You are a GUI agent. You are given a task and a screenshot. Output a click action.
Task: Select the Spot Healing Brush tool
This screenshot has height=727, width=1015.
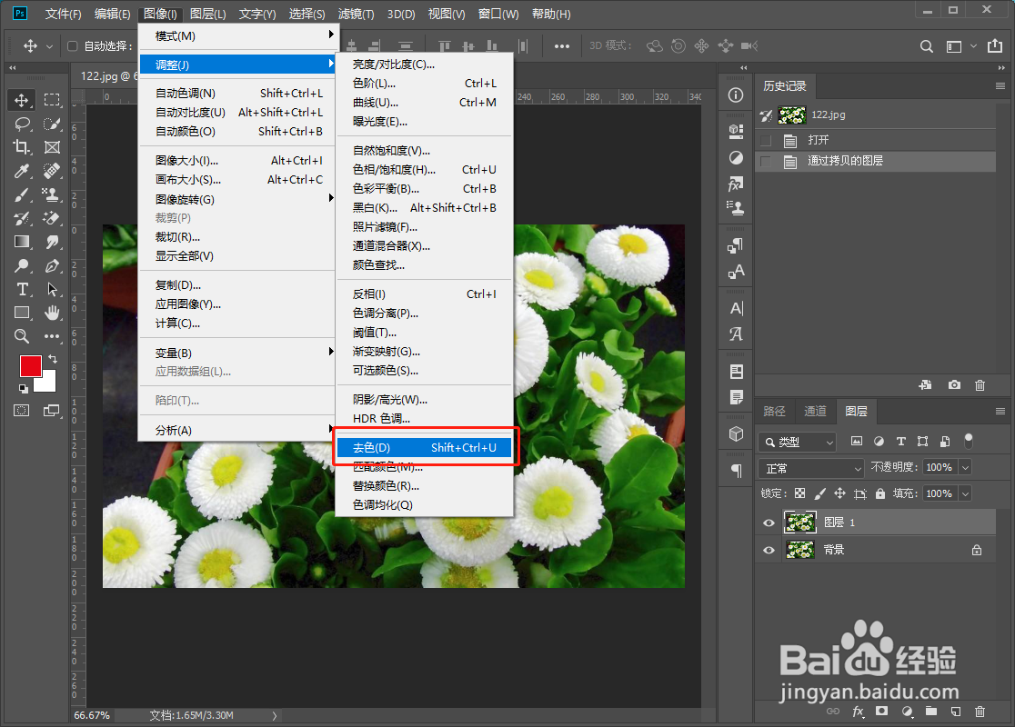(x=52, y=171)
